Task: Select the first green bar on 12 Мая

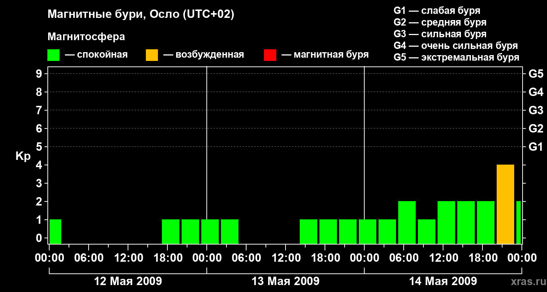Action: pos(55,231)
